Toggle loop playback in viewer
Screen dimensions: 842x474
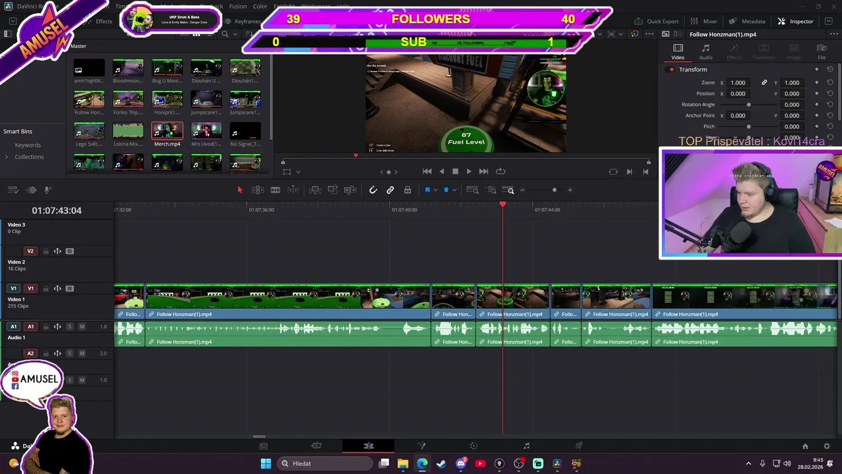point(501,171)
